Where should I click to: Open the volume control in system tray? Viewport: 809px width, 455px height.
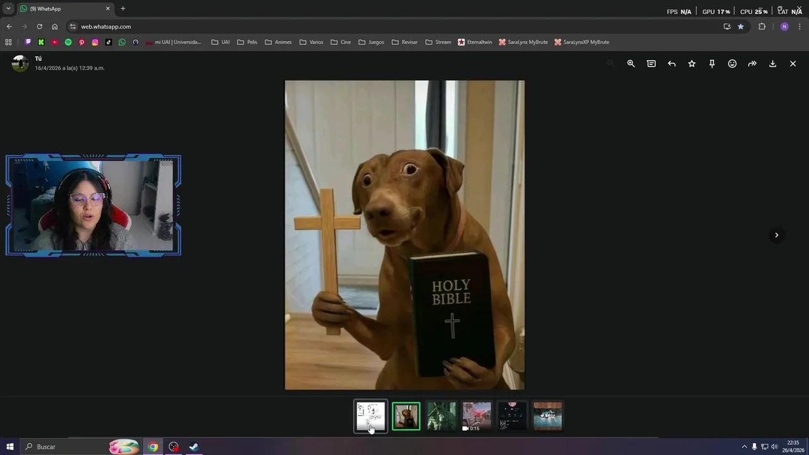(774, 447)
